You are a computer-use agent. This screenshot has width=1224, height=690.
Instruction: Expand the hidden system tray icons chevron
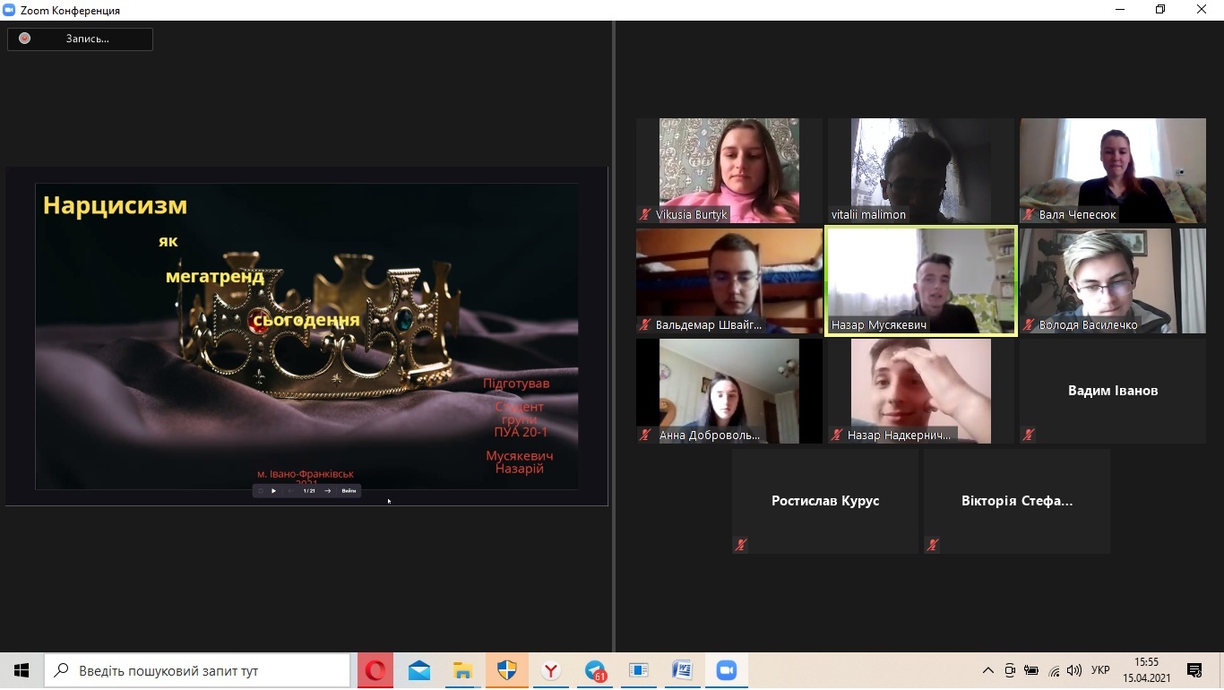click(x=988, y=670)
